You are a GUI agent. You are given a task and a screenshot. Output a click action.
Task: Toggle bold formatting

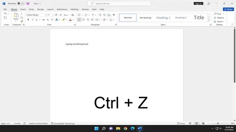pyautogui.click(x=28, y=20)
